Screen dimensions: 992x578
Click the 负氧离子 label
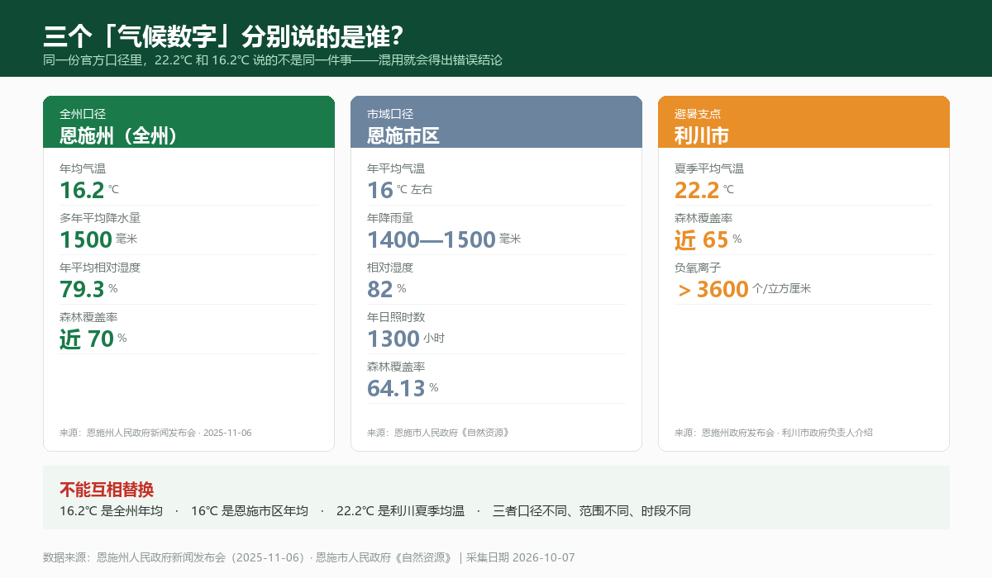(x=698, y=268)
